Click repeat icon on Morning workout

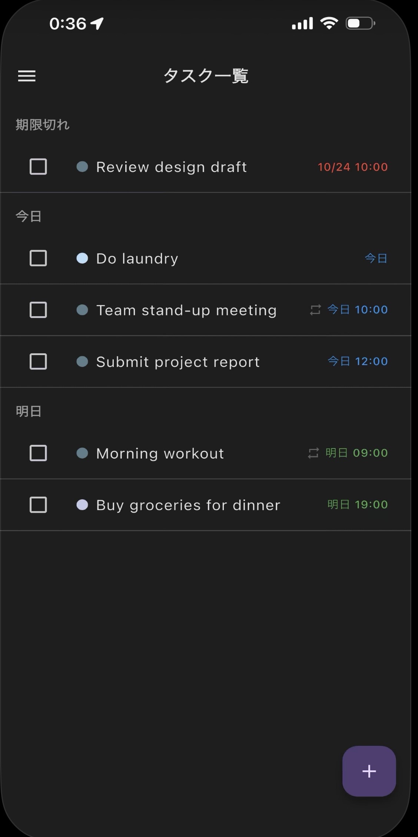click(313, 453)
